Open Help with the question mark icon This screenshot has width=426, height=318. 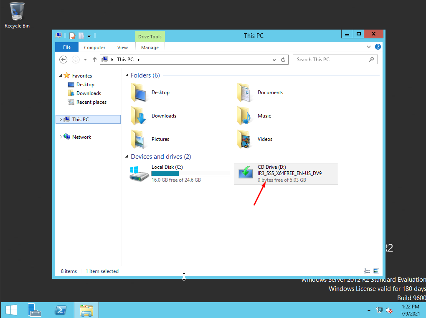pyautogui.click(x=378, y=47)
